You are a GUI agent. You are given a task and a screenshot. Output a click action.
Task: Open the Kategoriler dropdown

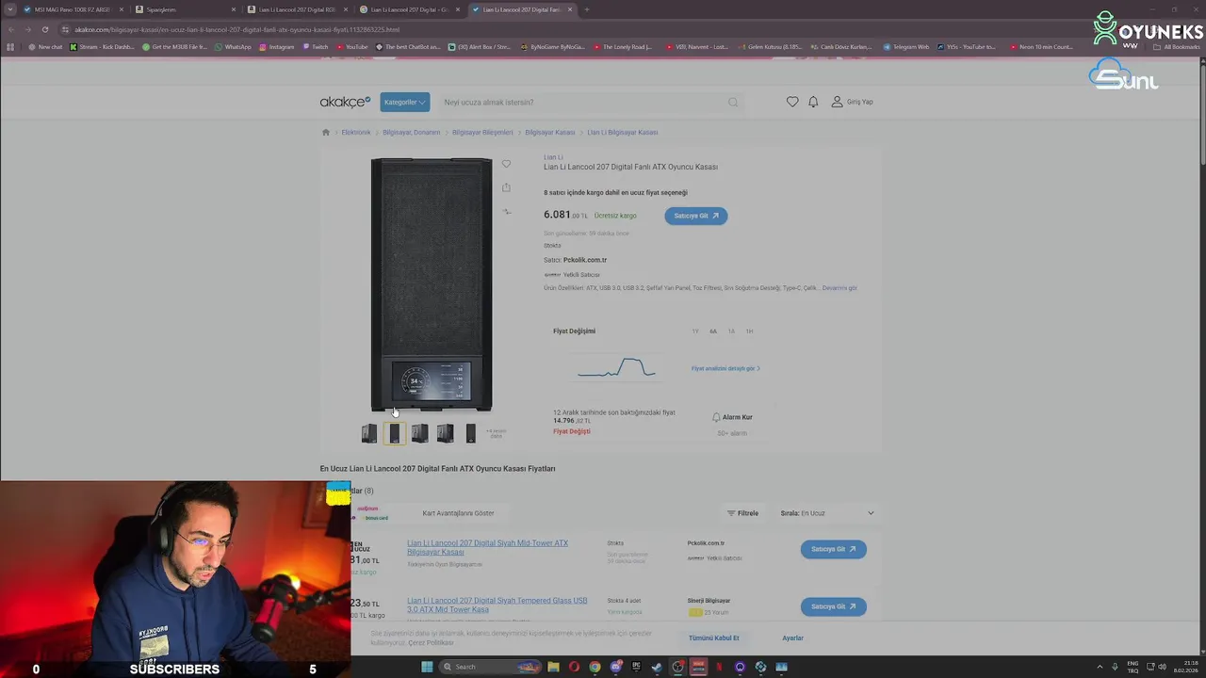pyautogui.click(x=404, y=102)
